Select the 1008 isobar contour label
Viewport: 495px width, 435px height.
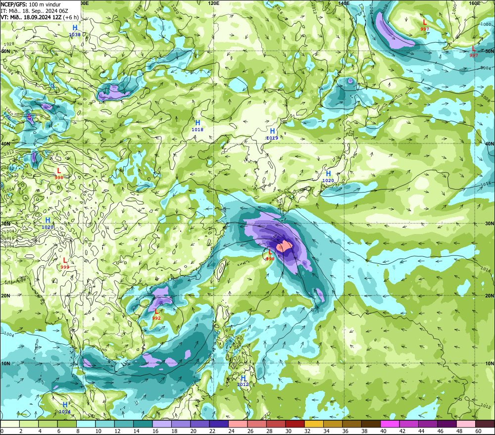(486, 98)
